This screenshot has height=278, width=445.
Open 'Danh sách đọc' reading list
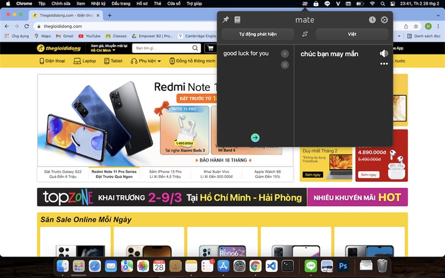(424, 36)
